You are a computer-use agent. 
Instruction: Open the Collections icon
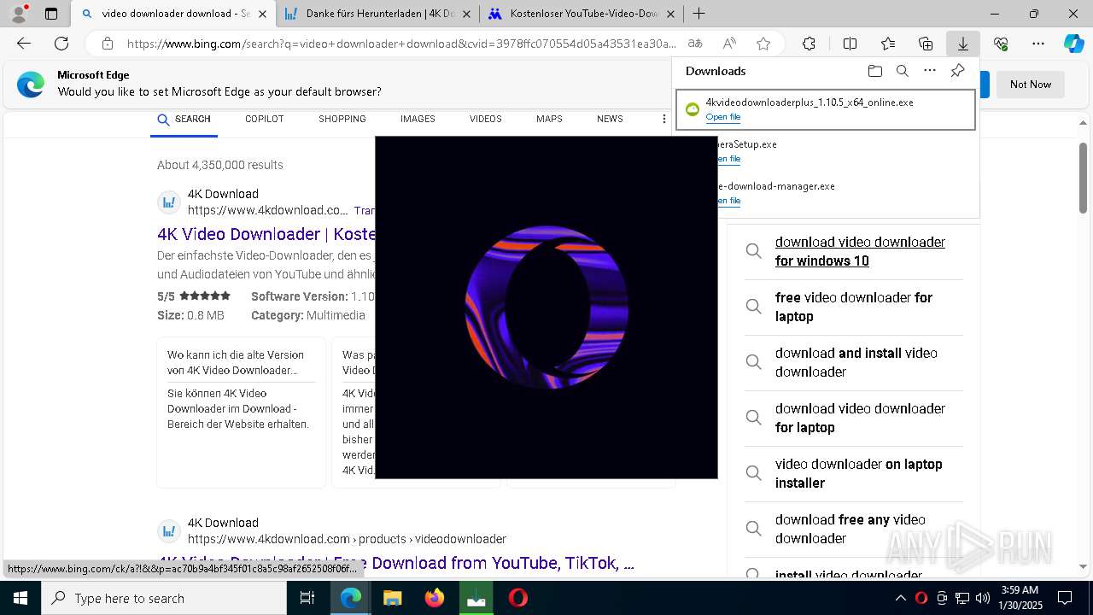click(x=926, y=44)
